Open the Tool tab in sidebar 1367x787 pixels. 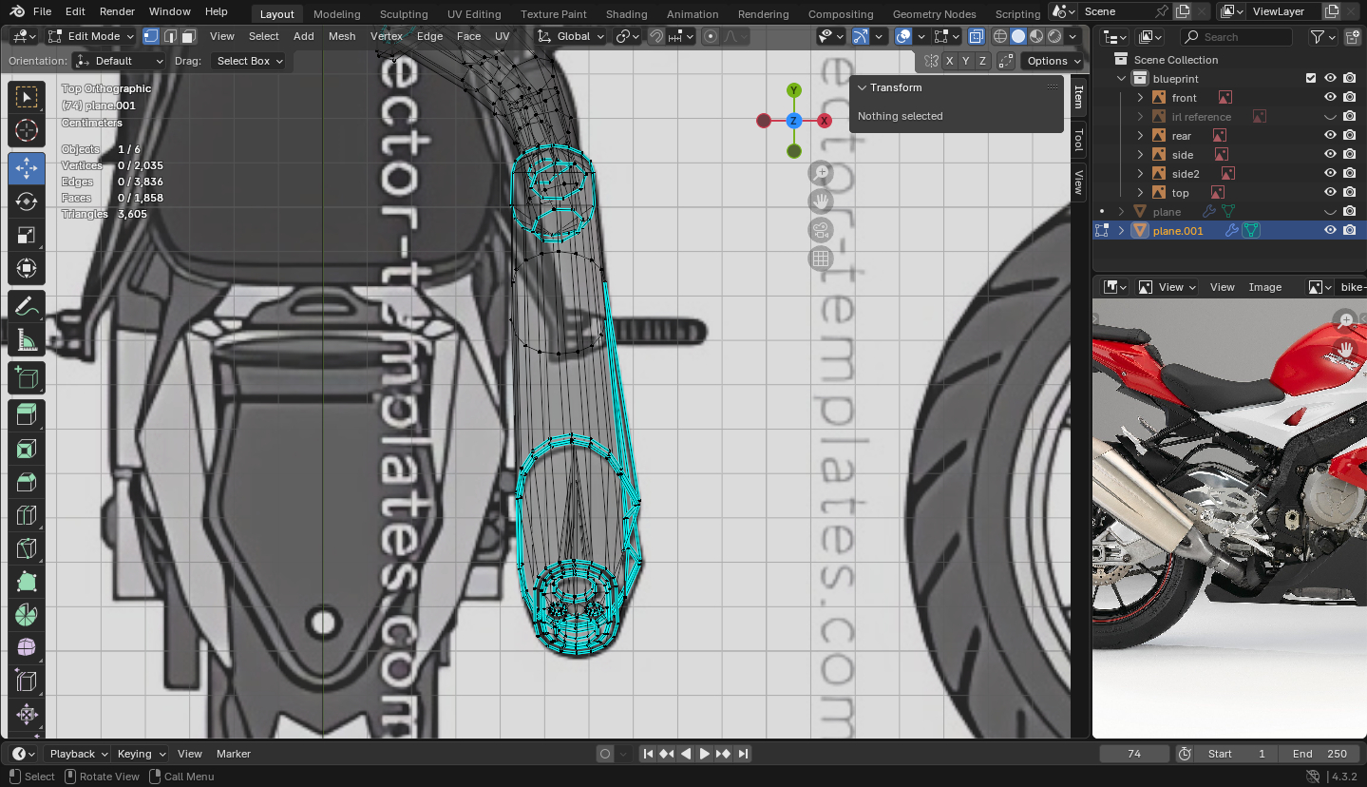1078,141
